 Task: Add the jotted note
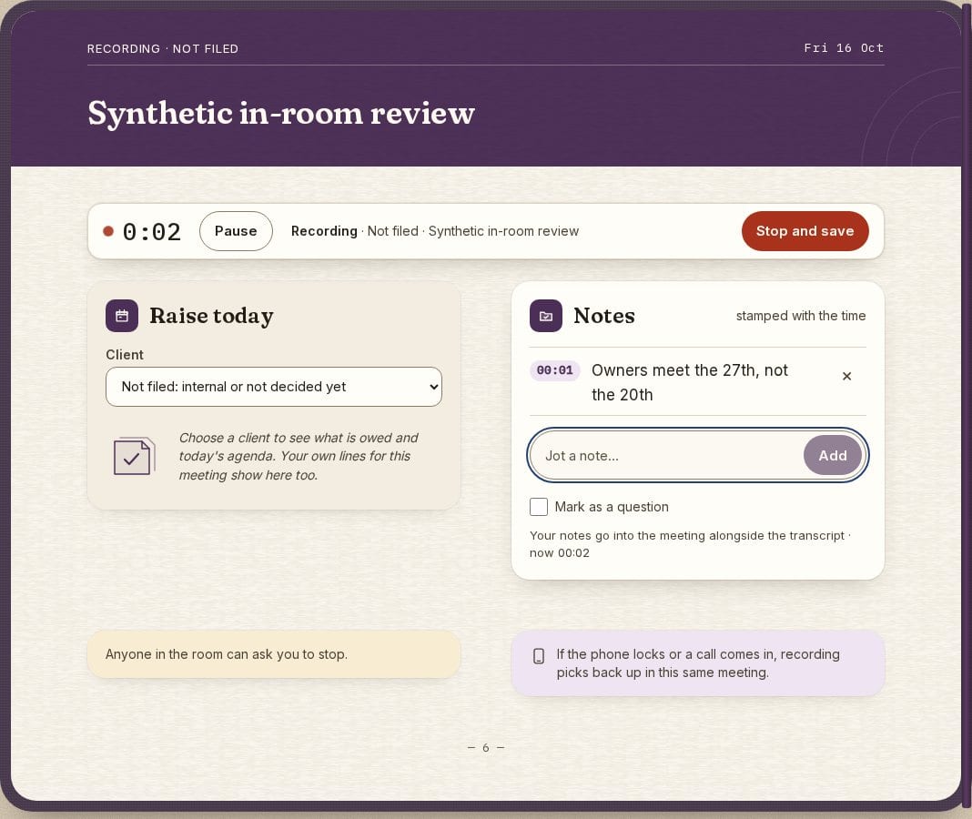(x=833, y=456)
